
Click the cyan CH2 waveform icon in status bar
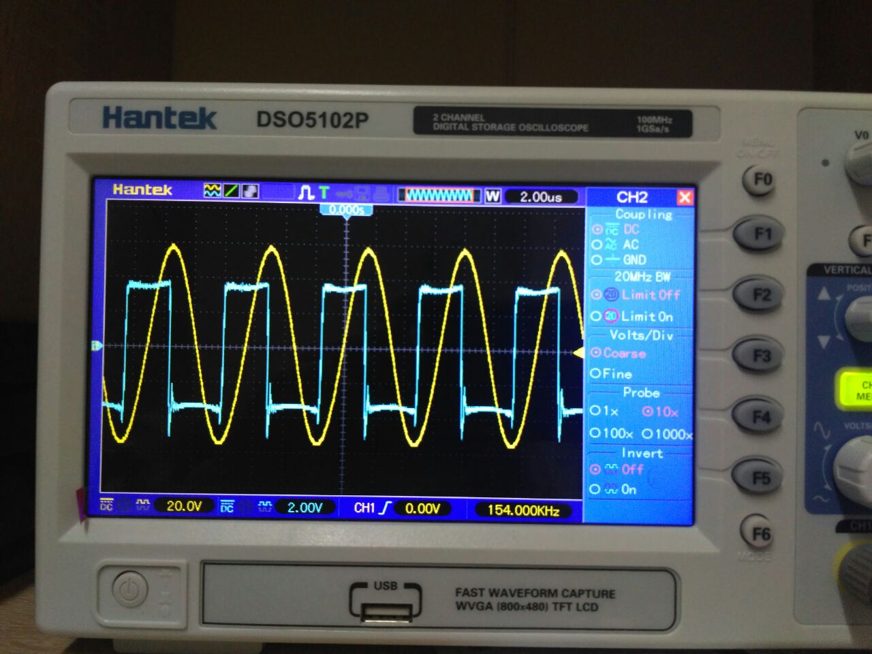tap(264, 506)
